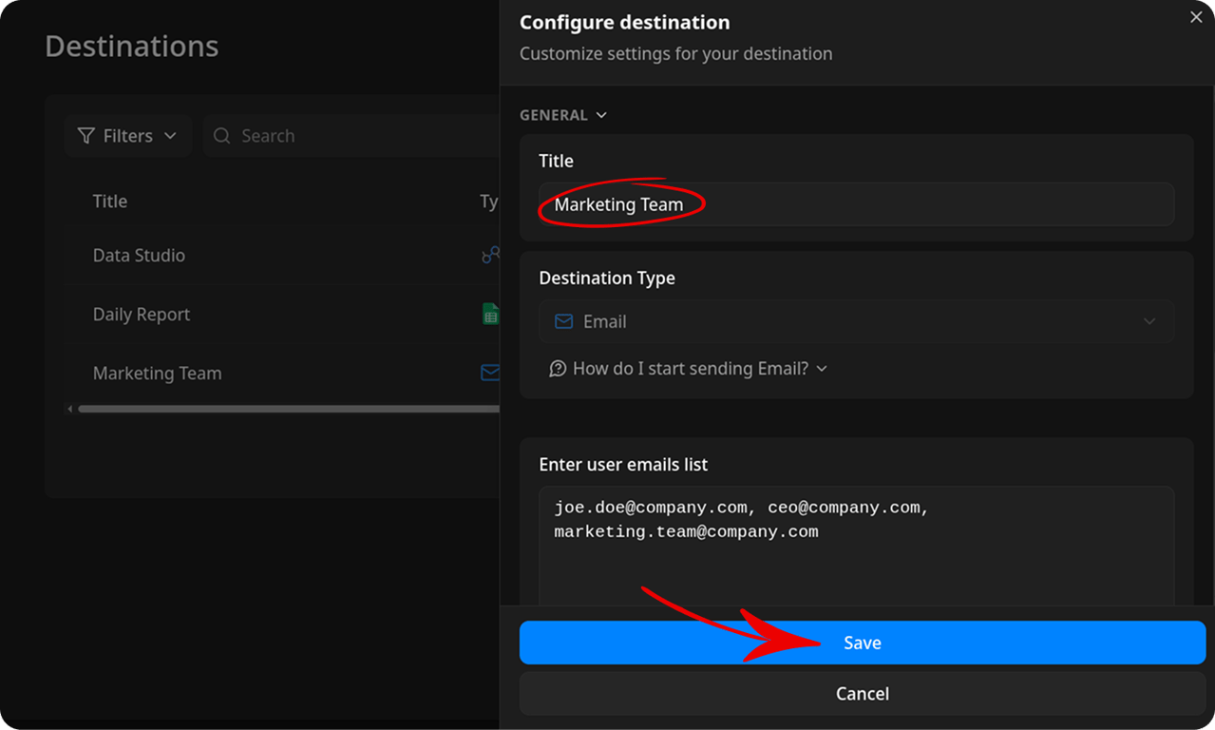This screenshot has width=1215, height=730.
Task: Open the Filters dropdown
Action: coord(128,136)
